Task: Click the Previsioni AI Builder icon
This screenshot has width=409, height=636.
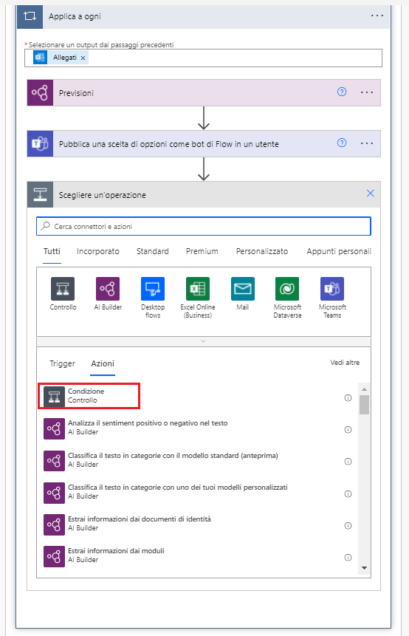Action: [x=40, y=93]
